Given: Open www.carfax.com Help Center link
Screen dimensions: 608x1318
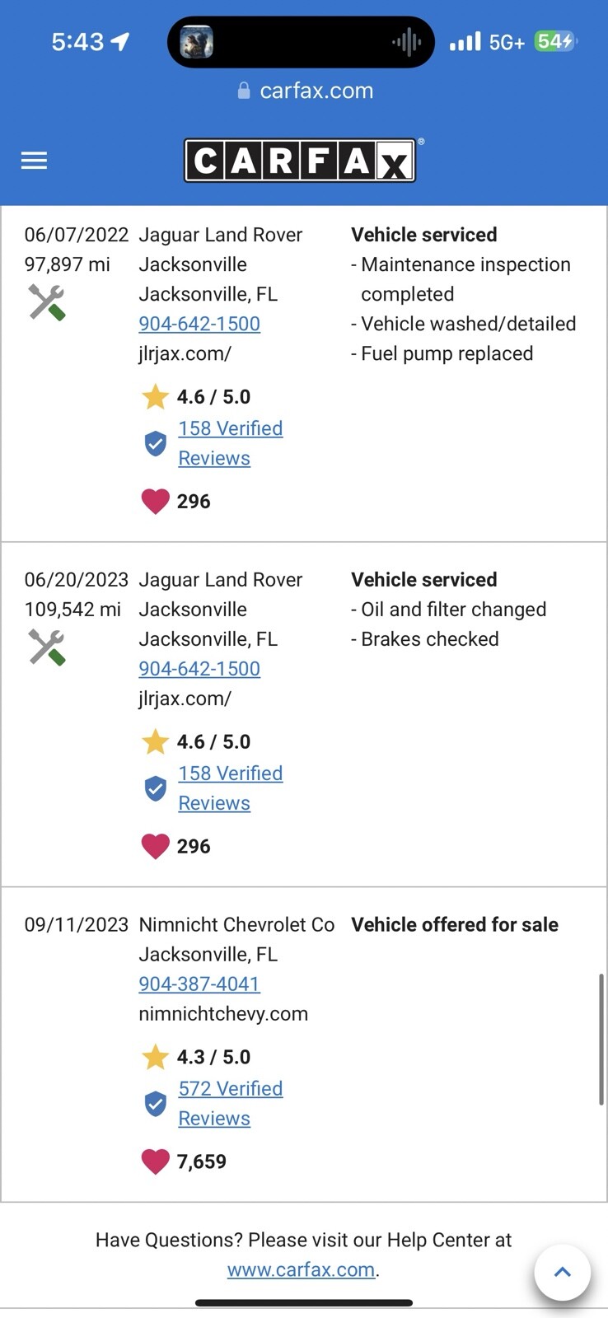Looking at the screenshot, I should coord(301,1269).
